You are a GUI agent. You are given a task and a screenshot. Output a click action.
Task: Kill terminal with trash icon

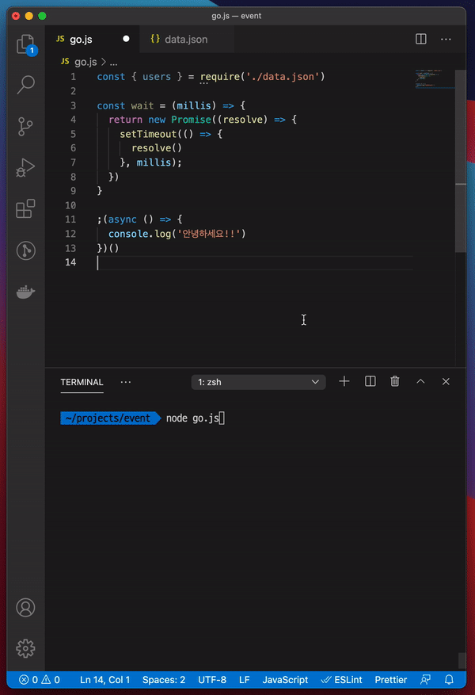click(395, 381)
